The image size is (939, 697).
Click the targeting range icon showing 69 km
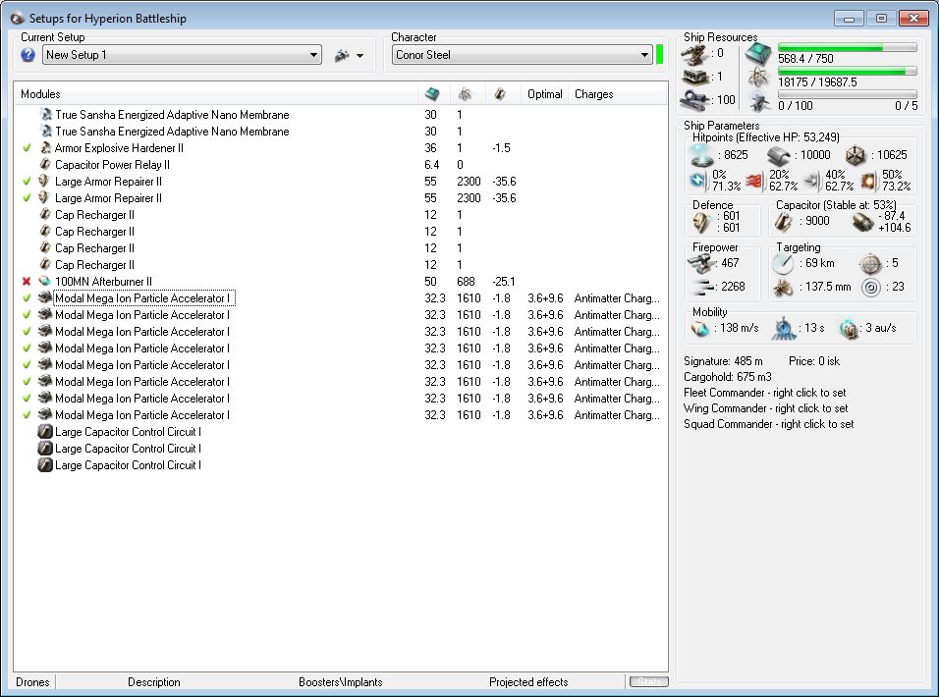point(783,264)
